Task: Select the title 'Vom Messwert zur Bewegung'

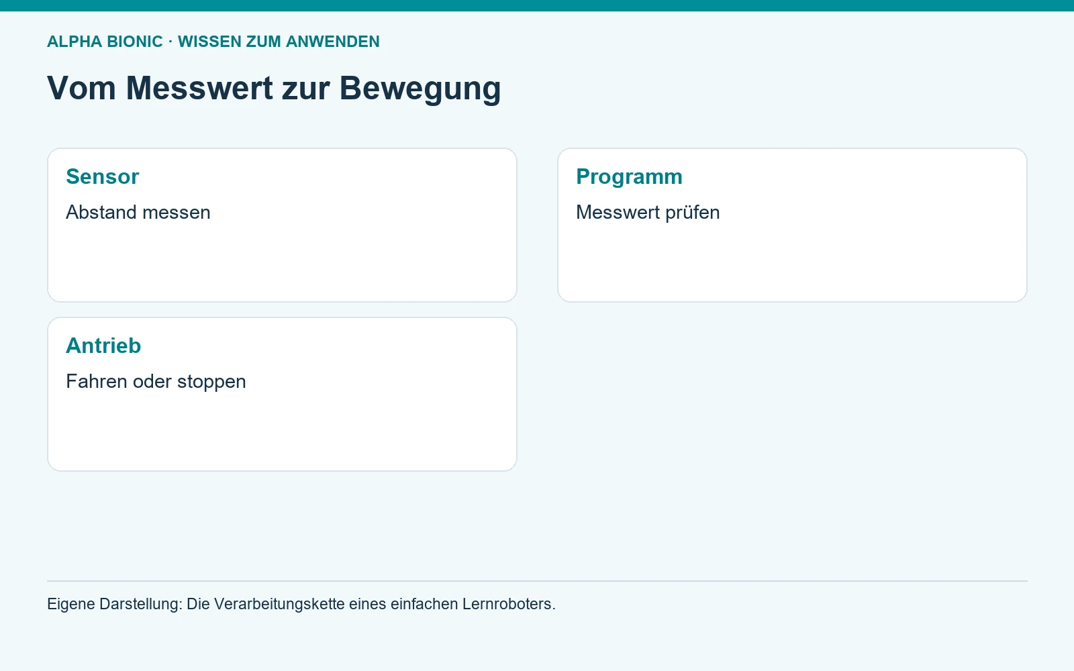Action: (274, 88)
